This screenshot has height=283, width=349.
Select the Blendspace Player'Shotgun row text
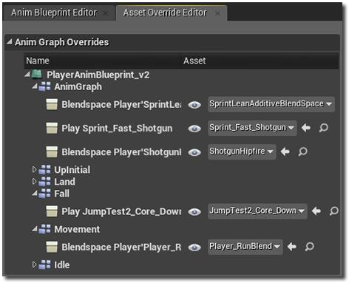(121, 152)
